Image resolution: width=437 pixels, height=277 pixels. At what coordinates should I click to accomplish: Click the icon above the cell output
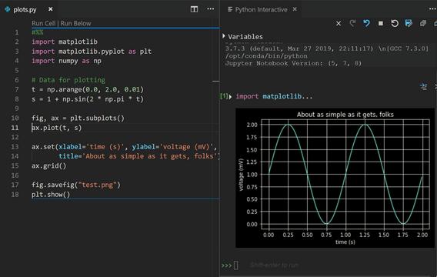pyautogui.click(x=424, y=87)
